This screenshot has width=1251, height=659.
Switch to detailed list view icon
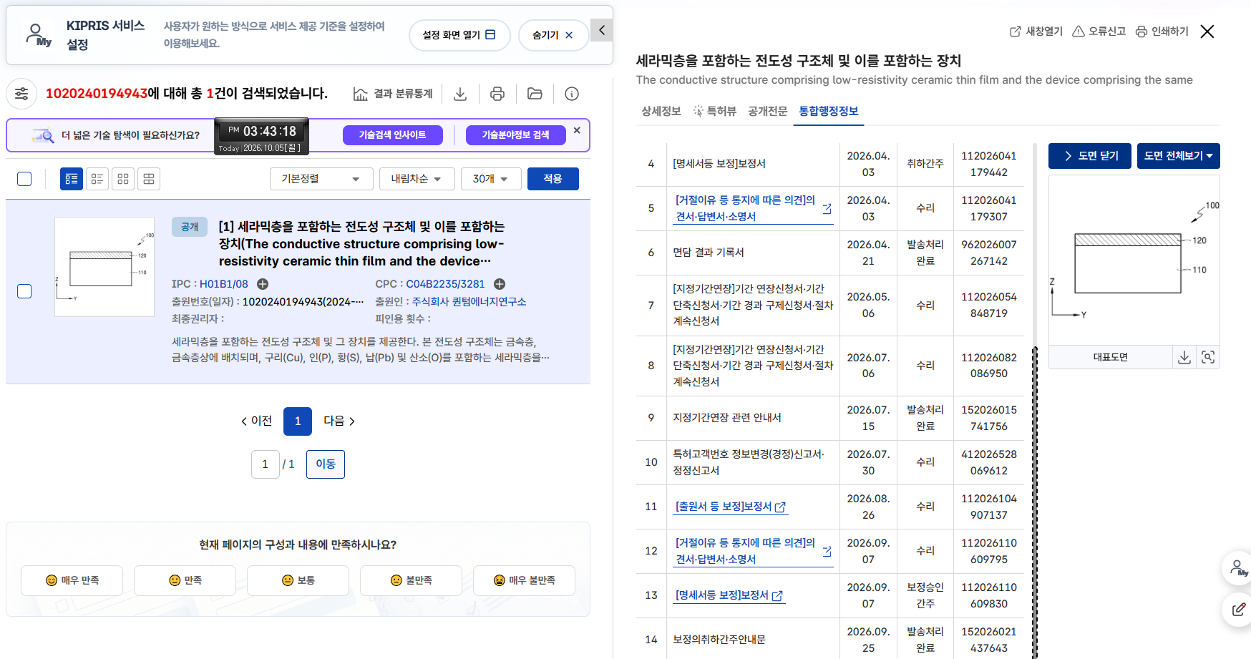(72, 179)
